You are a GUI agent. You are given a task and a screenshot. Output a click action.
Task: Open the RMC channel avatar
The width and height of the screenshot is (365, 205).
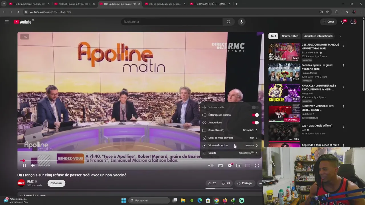[21, 183]
